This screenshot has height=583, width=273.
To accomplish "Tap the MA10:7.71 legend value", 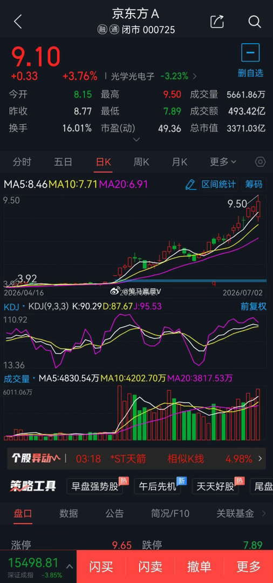I will [73, 184].
